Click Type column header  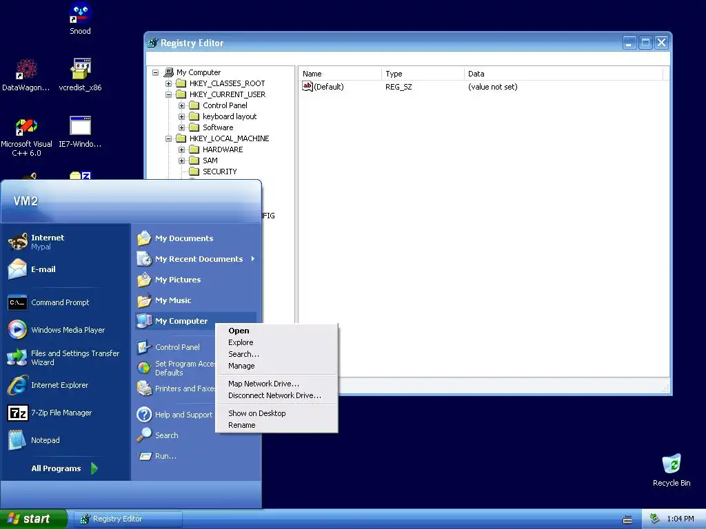[423, 74]
